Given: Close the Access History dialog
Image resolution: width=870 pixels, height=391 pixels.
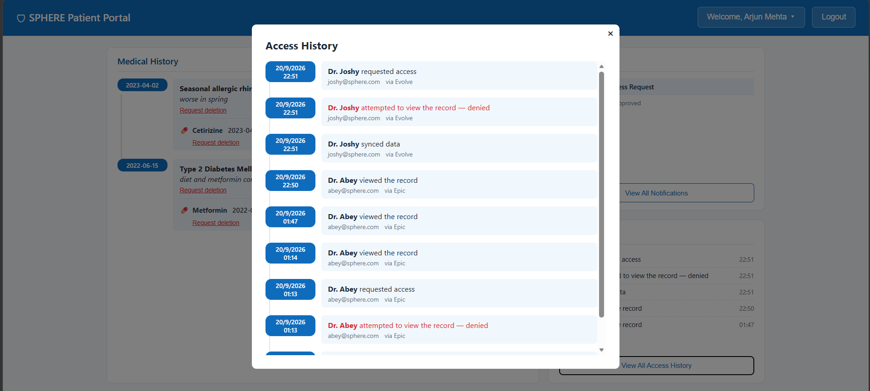Looking at the screenshot, I should click(x=610, y=34).
